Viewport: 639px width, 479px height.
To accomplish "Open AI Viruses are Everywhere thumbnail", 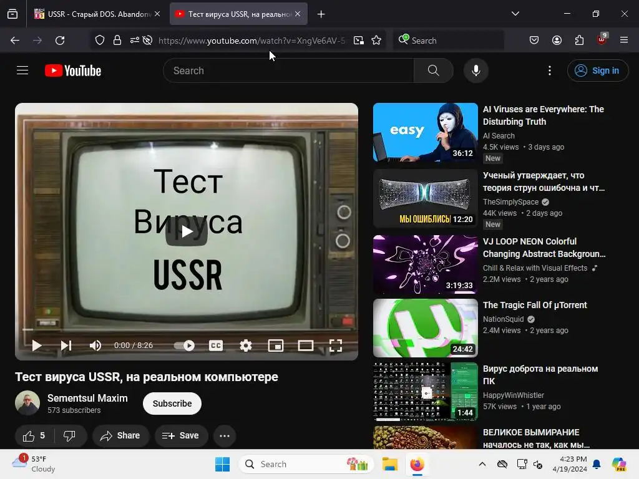I will [x=426, y=132].
